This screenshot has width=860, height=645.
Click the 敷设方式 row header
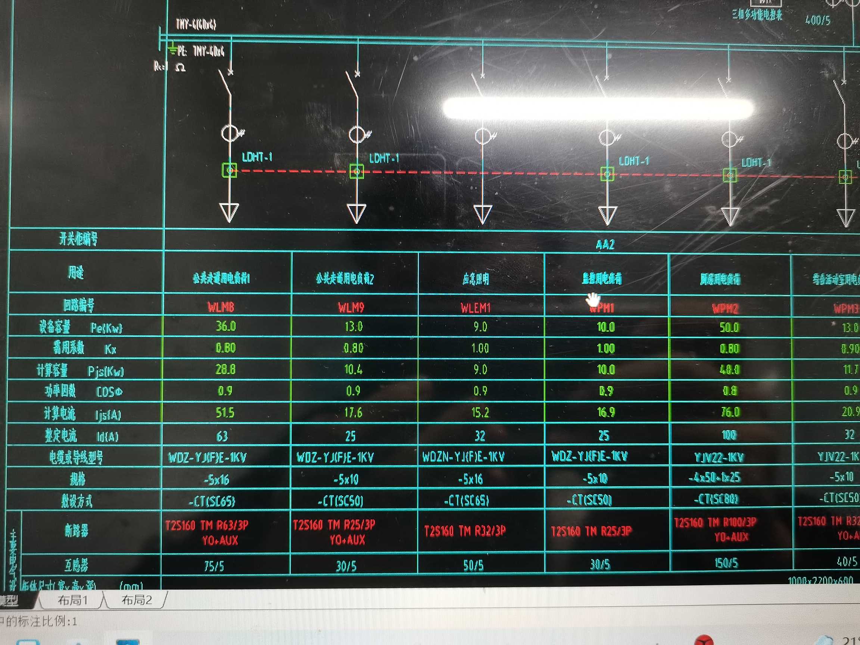77,501
